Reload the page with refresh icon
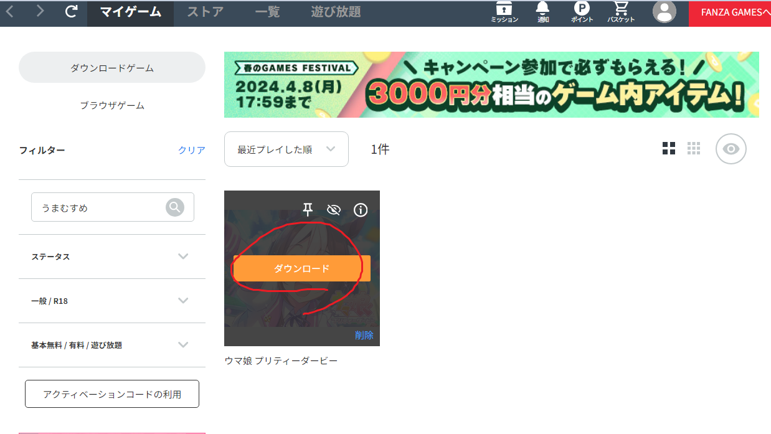The height and width of the screenshot is (434, 771). pos(72,11)
